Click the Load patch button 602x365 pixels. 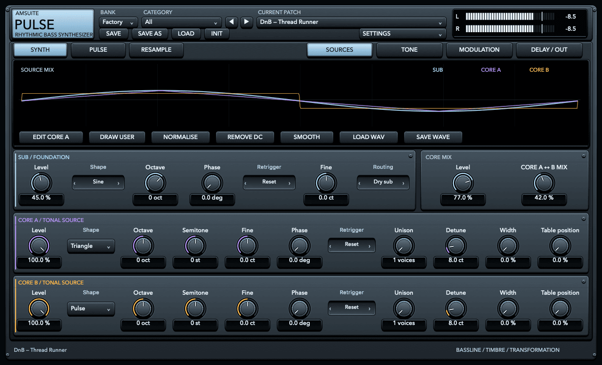(186, 34)
